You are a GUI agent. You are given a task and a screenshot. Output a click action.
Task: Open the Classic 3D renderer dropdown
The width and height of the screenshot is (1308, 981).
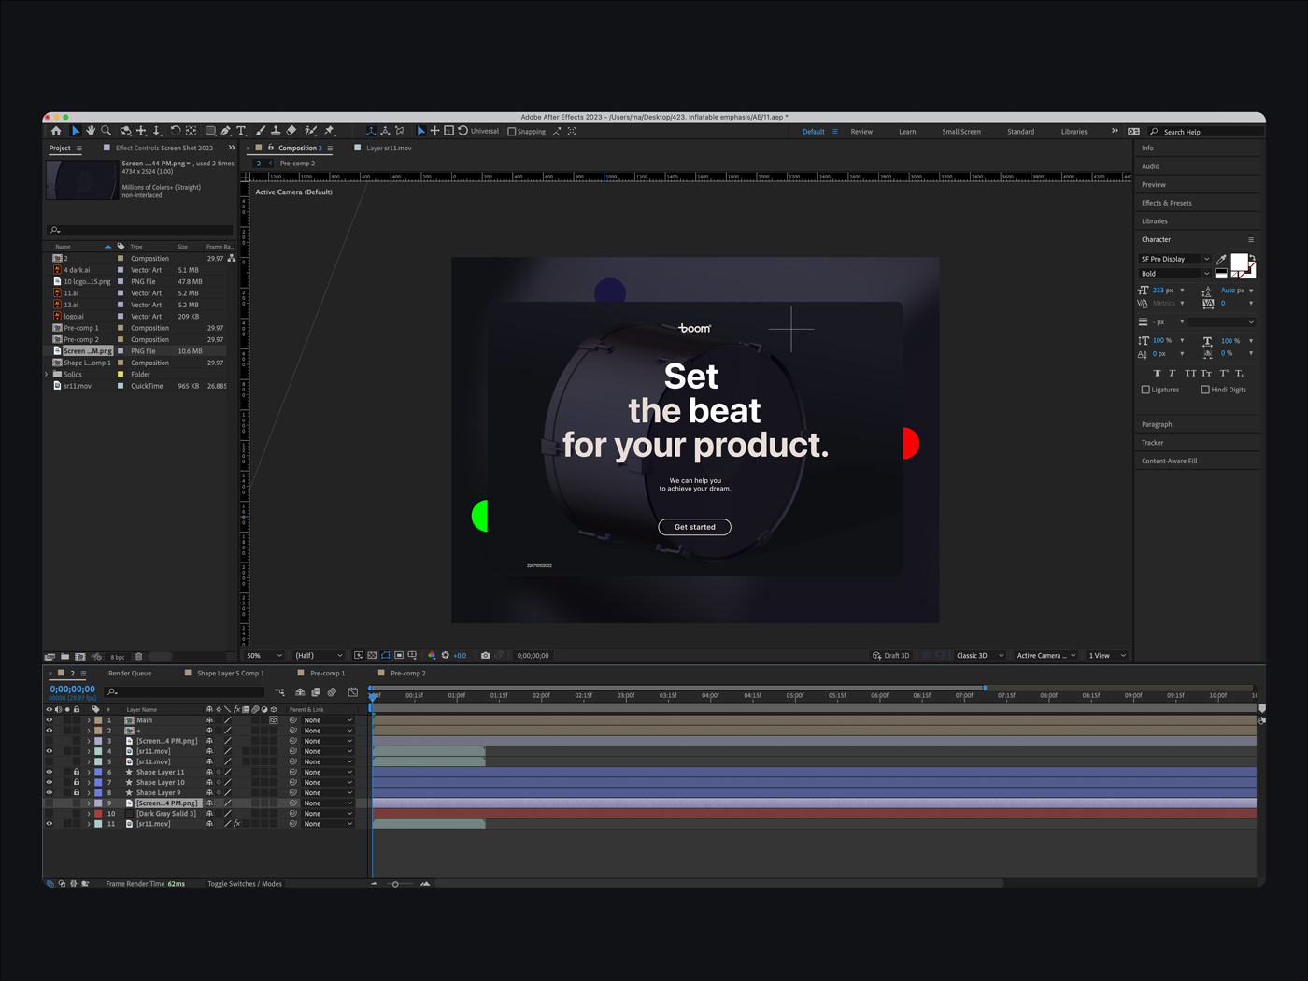click(979, 656)
